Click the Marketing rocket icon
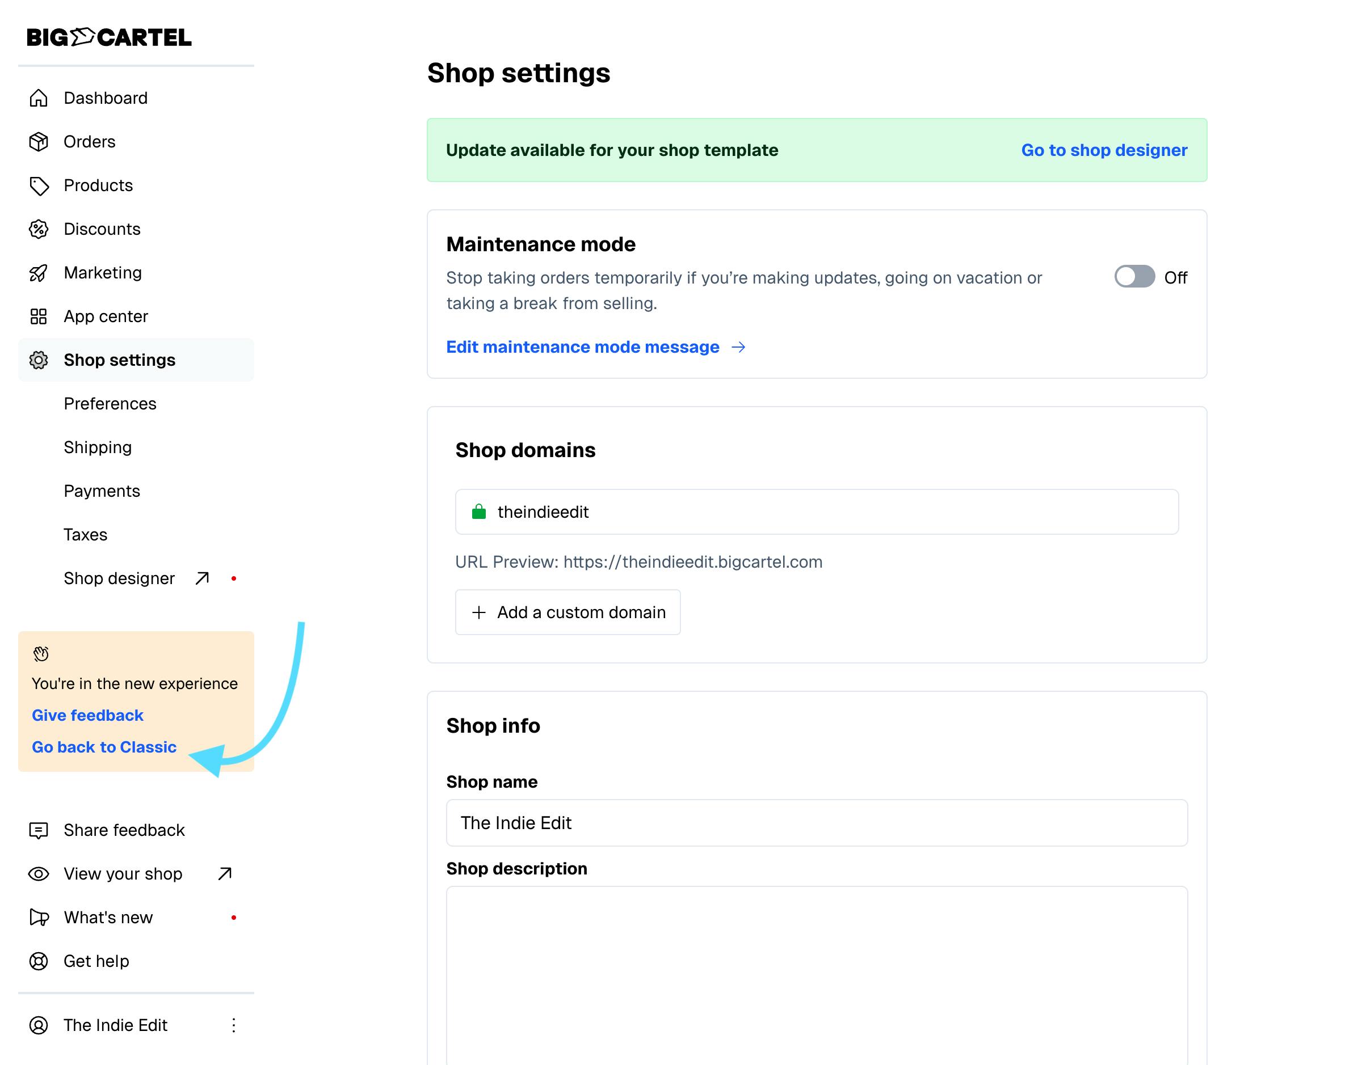This screenshot has height=1065, width=1362. pos(39,272)
